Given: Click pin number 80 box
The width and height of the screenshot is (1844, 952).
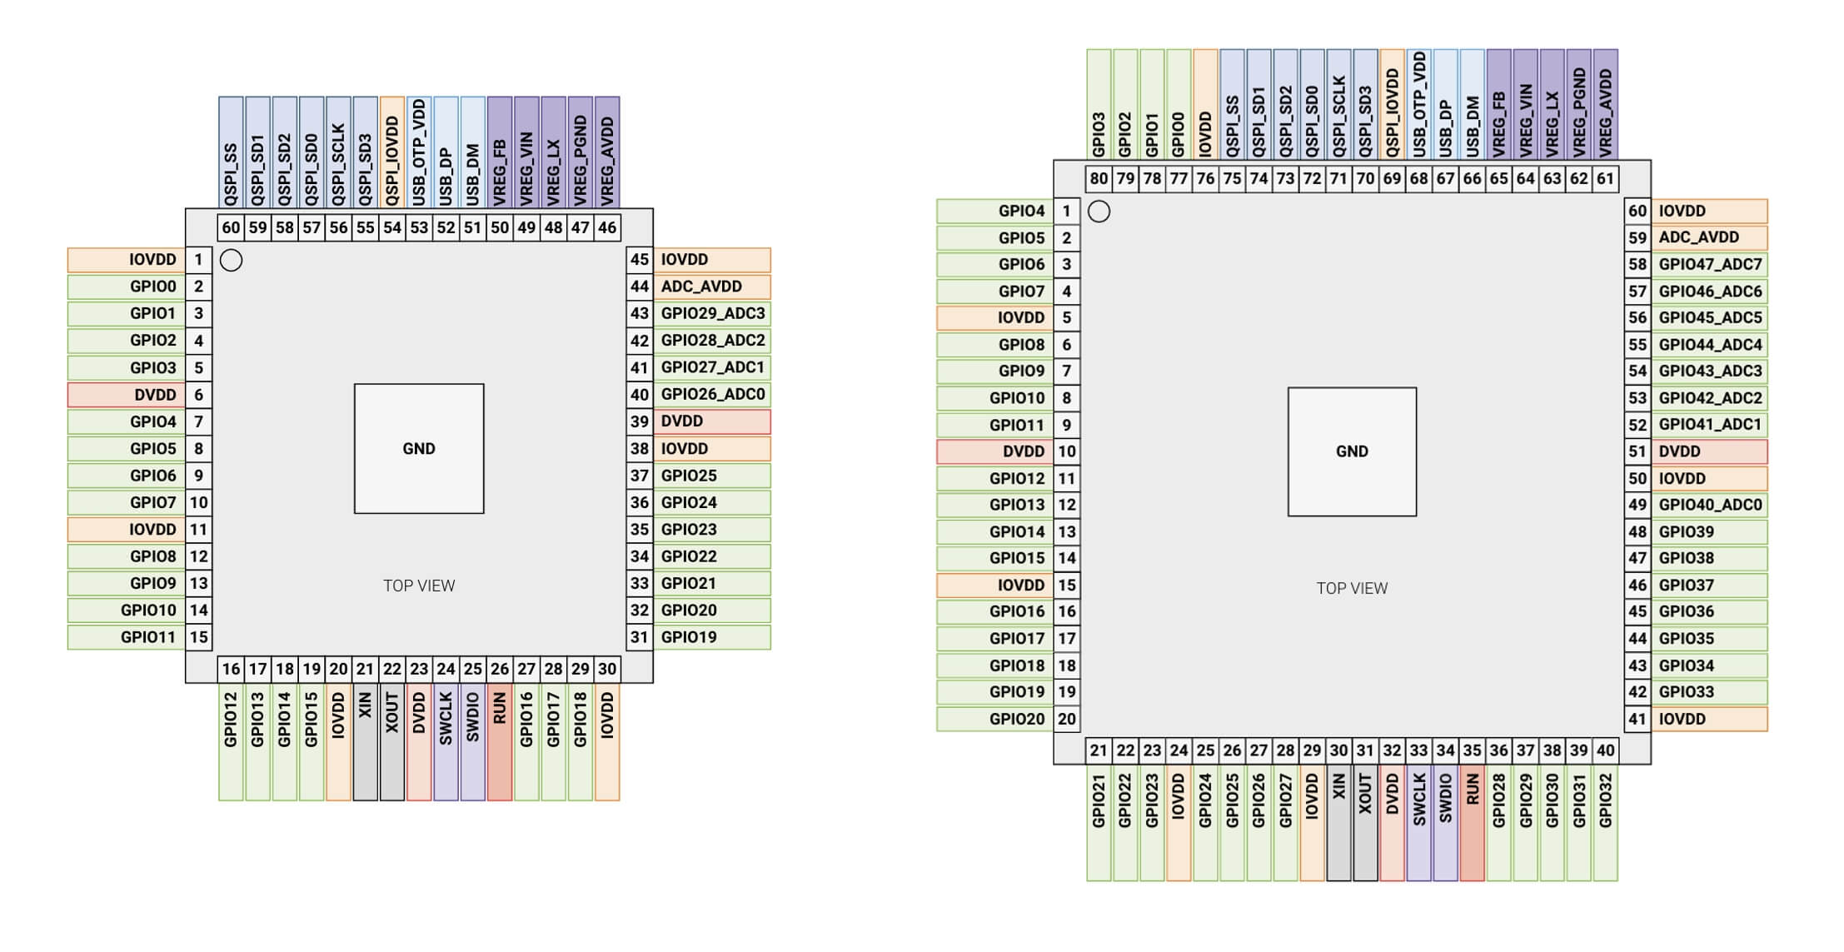Looking at the screenshot, I should pos(1099,178).
